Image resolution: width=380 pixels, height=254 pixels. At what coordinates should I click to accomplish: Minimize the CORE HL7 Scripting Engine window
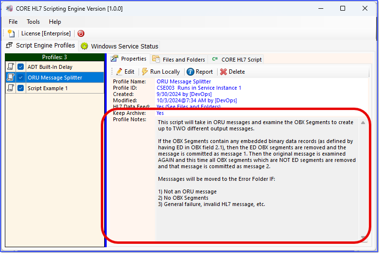[321, 9]
